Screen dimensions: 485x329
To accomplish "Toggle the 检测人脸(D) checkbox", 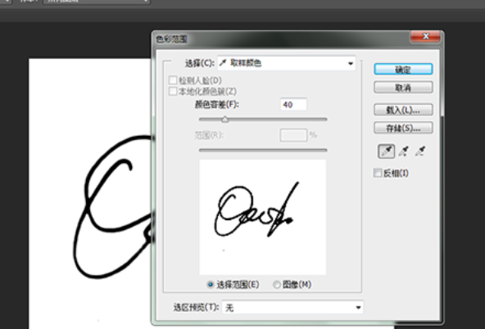I will tap(173, 80).
